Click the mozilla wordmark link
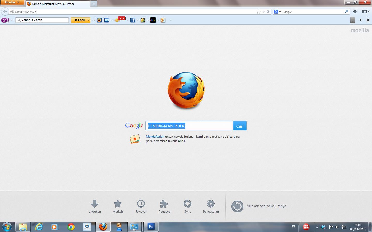Screen dimensions: 372x232 360,30
